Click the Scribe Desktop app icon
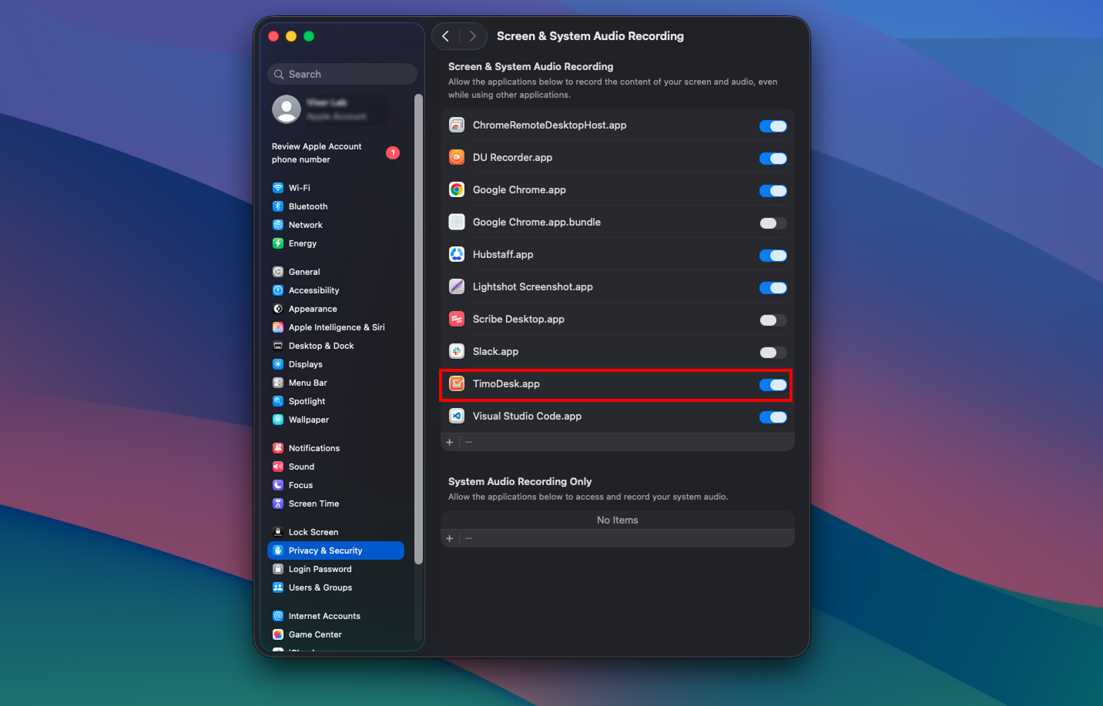Viewport: 1103px width, 706px height. coord(457,319)
